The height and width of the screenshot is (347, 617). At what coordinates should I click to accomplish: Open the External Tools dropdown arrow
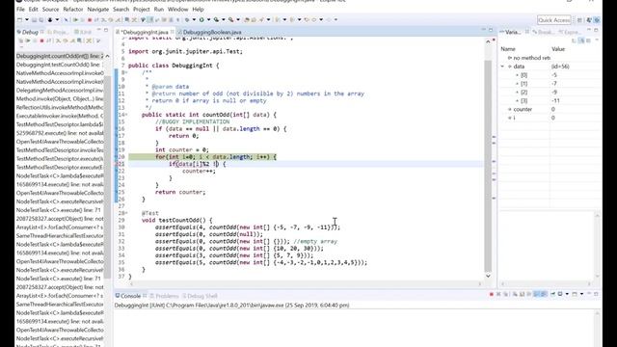tap(238, 19)
